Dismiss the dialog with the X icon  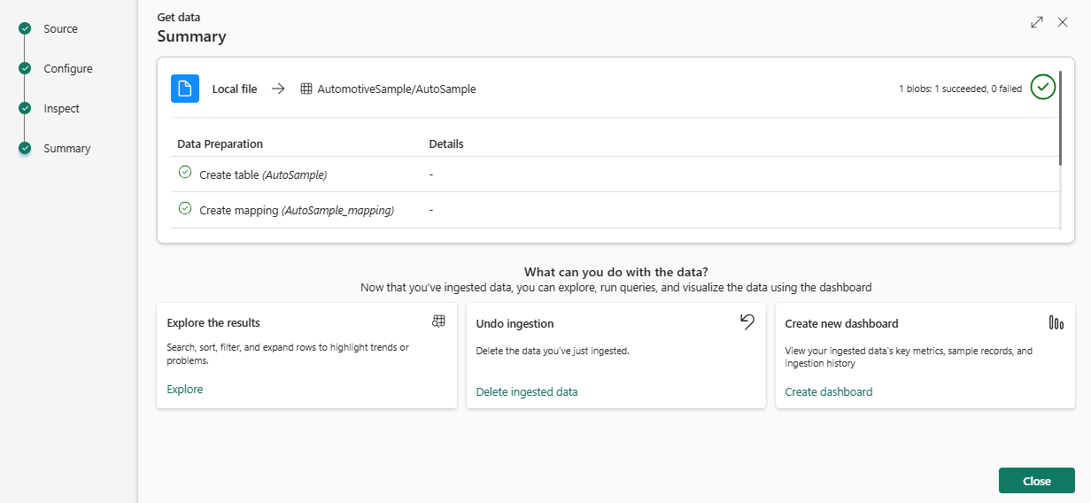[1063, 22]
